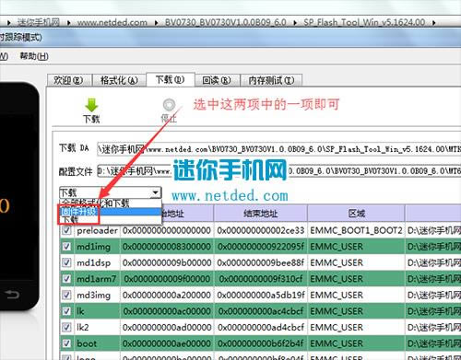The width and height of the screenshot is (461, 360).
Task: Open the 内存测试(T) tab
Action: 271,80
